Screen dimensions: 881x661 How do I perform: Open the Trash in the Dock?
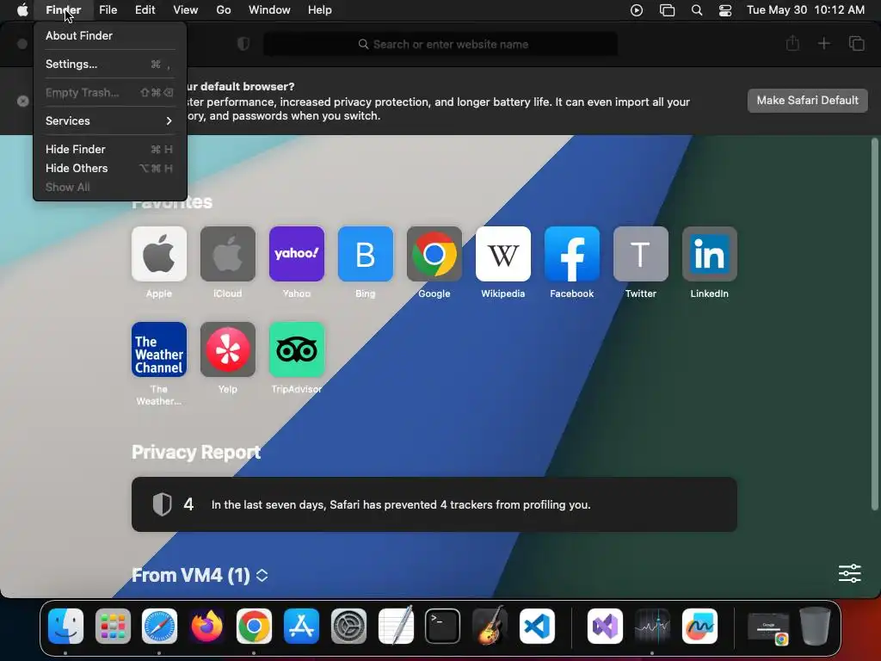[x=816, y=626]
